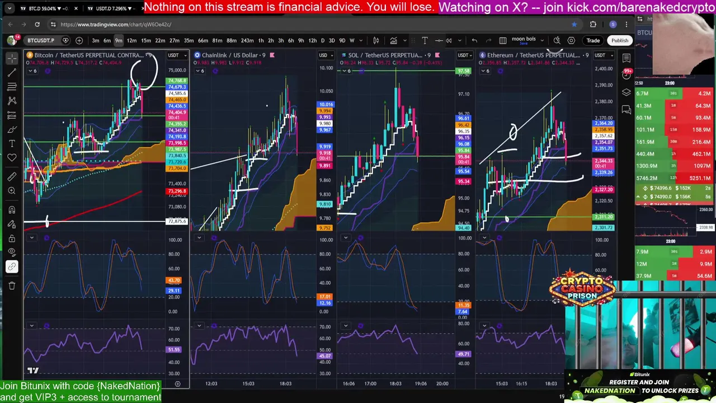Select the trend line drawing tool
This screenshot has width=716, height=403.
click(12, 73)
